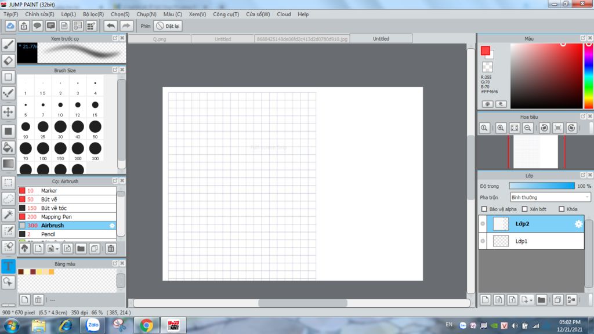The height and width of the screenshot is (334, 594).
Task: Click the speech bubble toolbar icon
Action: pos(37,26)
